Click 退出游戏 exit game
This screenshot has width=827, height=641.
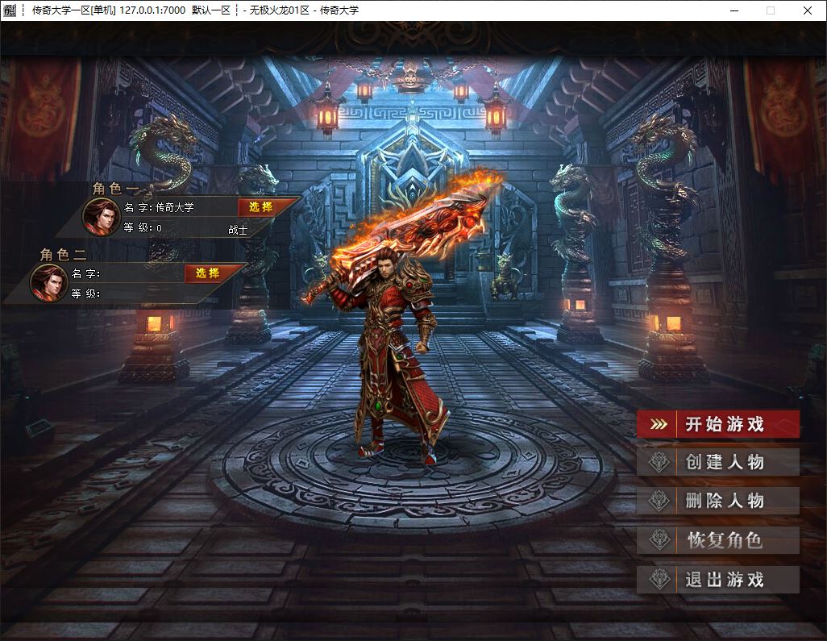point(718,580)
